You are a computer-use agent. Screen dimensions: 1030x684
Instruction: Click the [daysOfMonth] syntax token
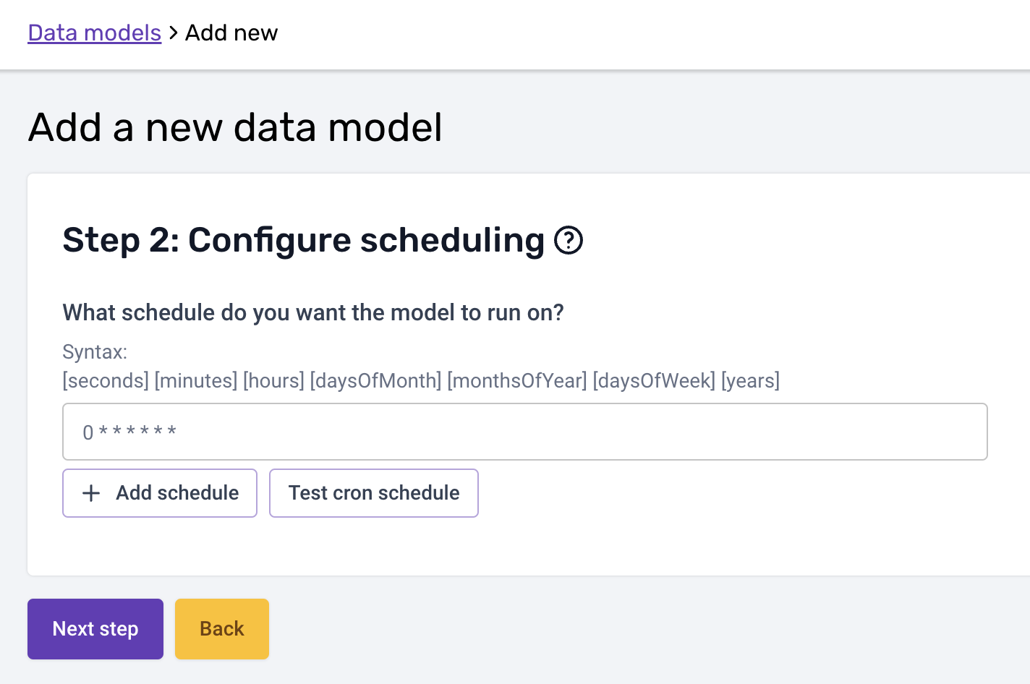[375, 380]
